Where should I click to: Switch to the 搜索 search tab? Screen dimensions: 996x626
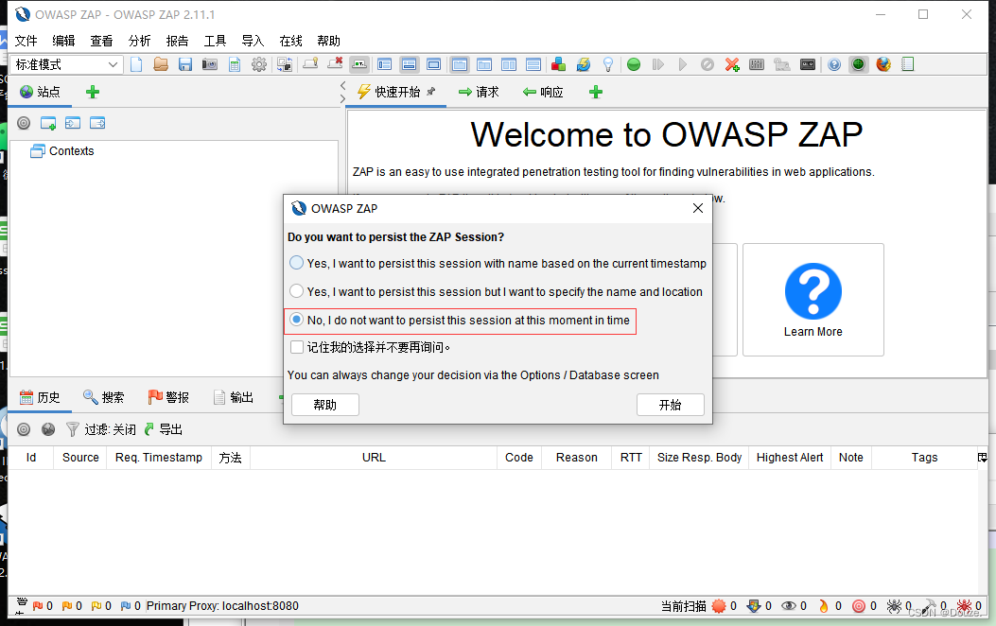point(103,397)
